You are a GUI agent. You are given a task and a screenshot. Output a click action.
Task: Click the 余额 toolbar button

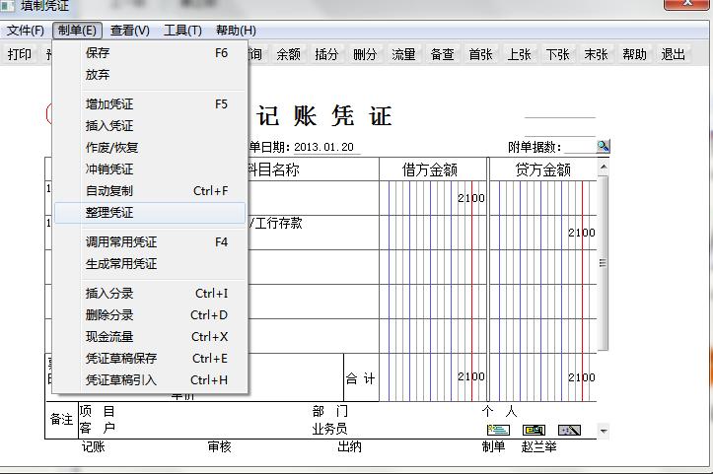pyautogui.click(x=288, y=54)
